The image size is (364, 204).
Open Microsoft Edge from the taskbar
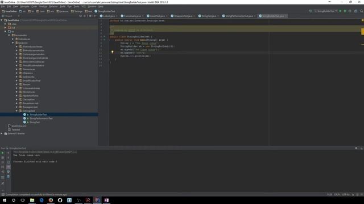[x=42, y=200]
